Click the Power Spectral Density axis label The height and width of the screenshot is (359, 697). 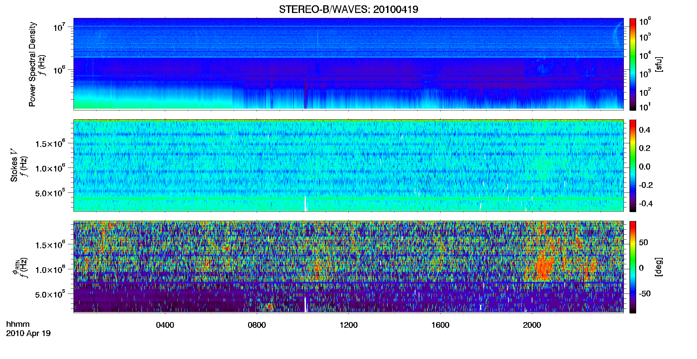(x=32, y=64)
